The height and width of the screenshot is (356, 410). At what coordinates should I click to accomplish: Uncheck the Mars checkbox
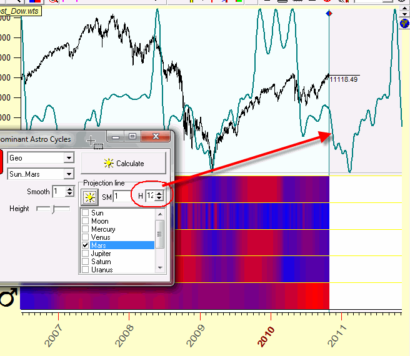[x=86, y=246]
